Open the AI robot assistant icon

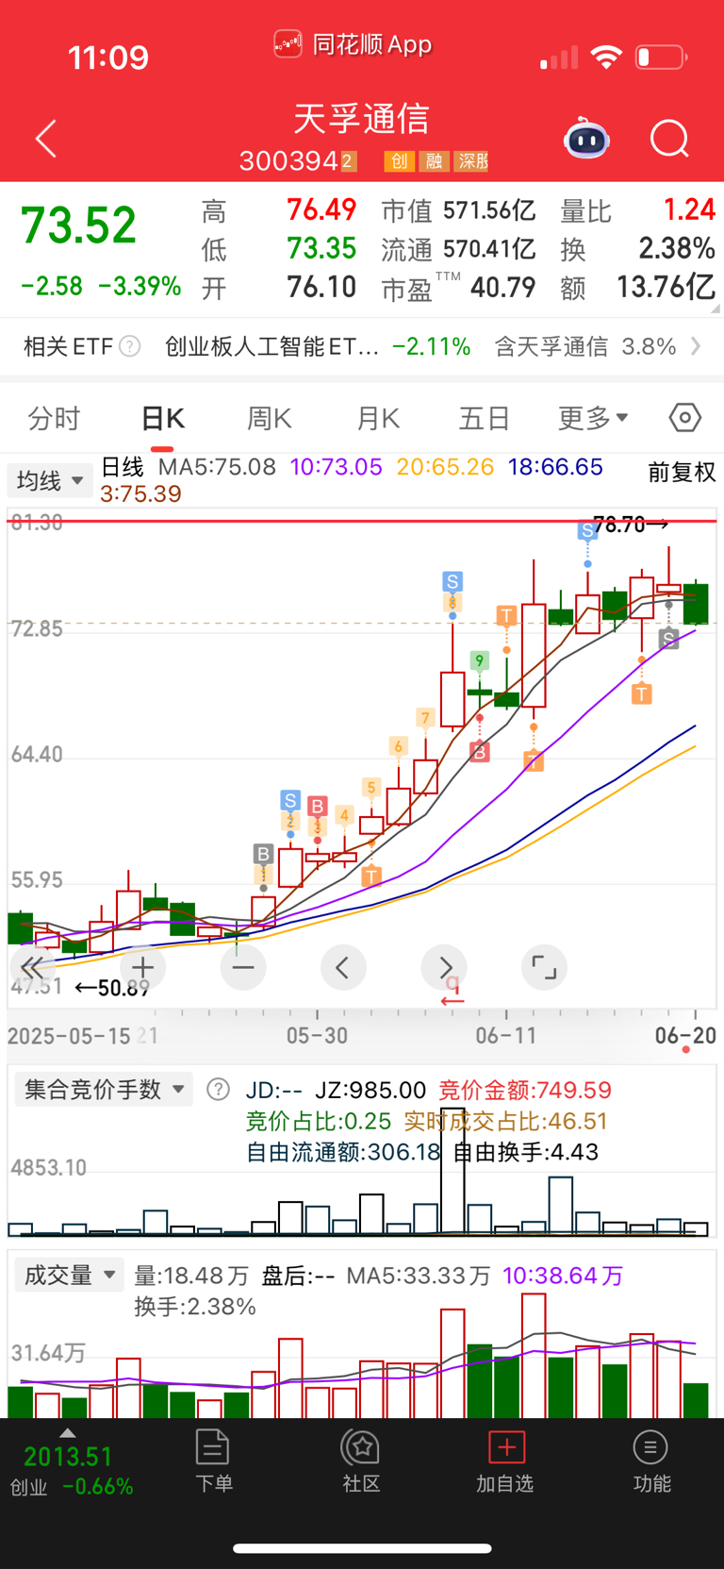[586, 139]
